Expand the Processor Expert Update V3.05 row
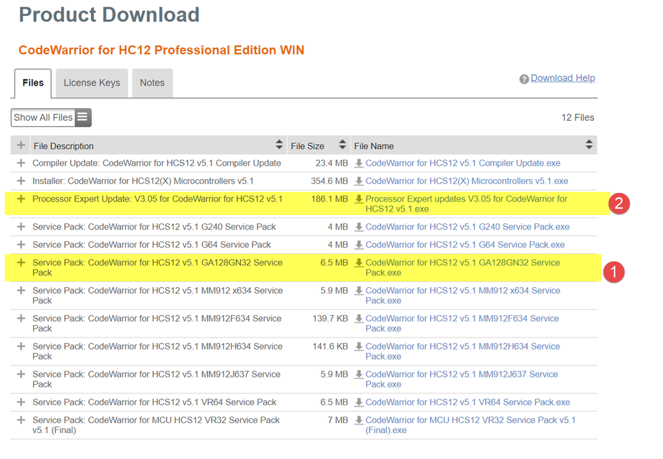The width and height of the screenshot is (663, 459). pos(21,198)
